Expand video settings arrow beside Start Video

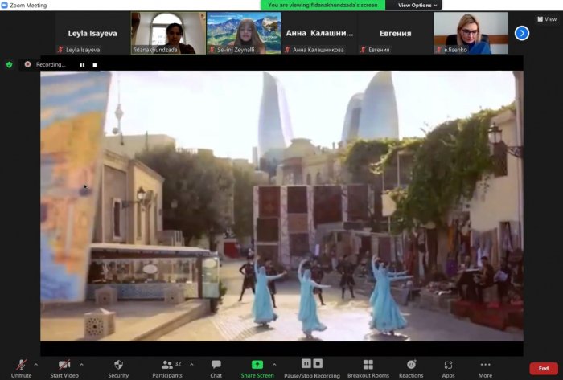click(81, 364)
